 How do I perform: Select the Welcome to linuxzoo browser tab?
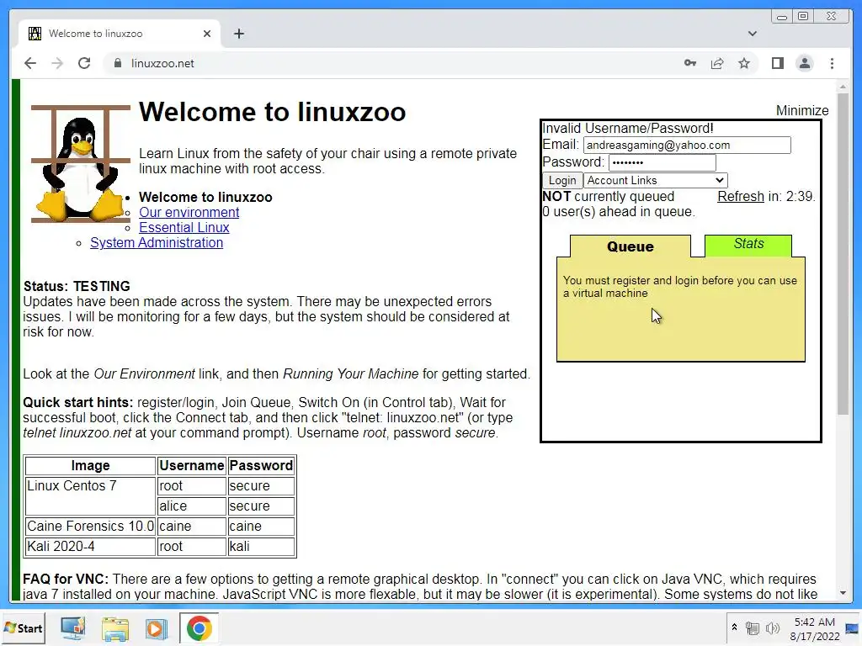click(120, 34)
